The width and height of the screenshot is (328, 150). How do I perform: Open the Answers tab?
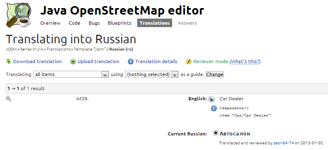[187, 23]
